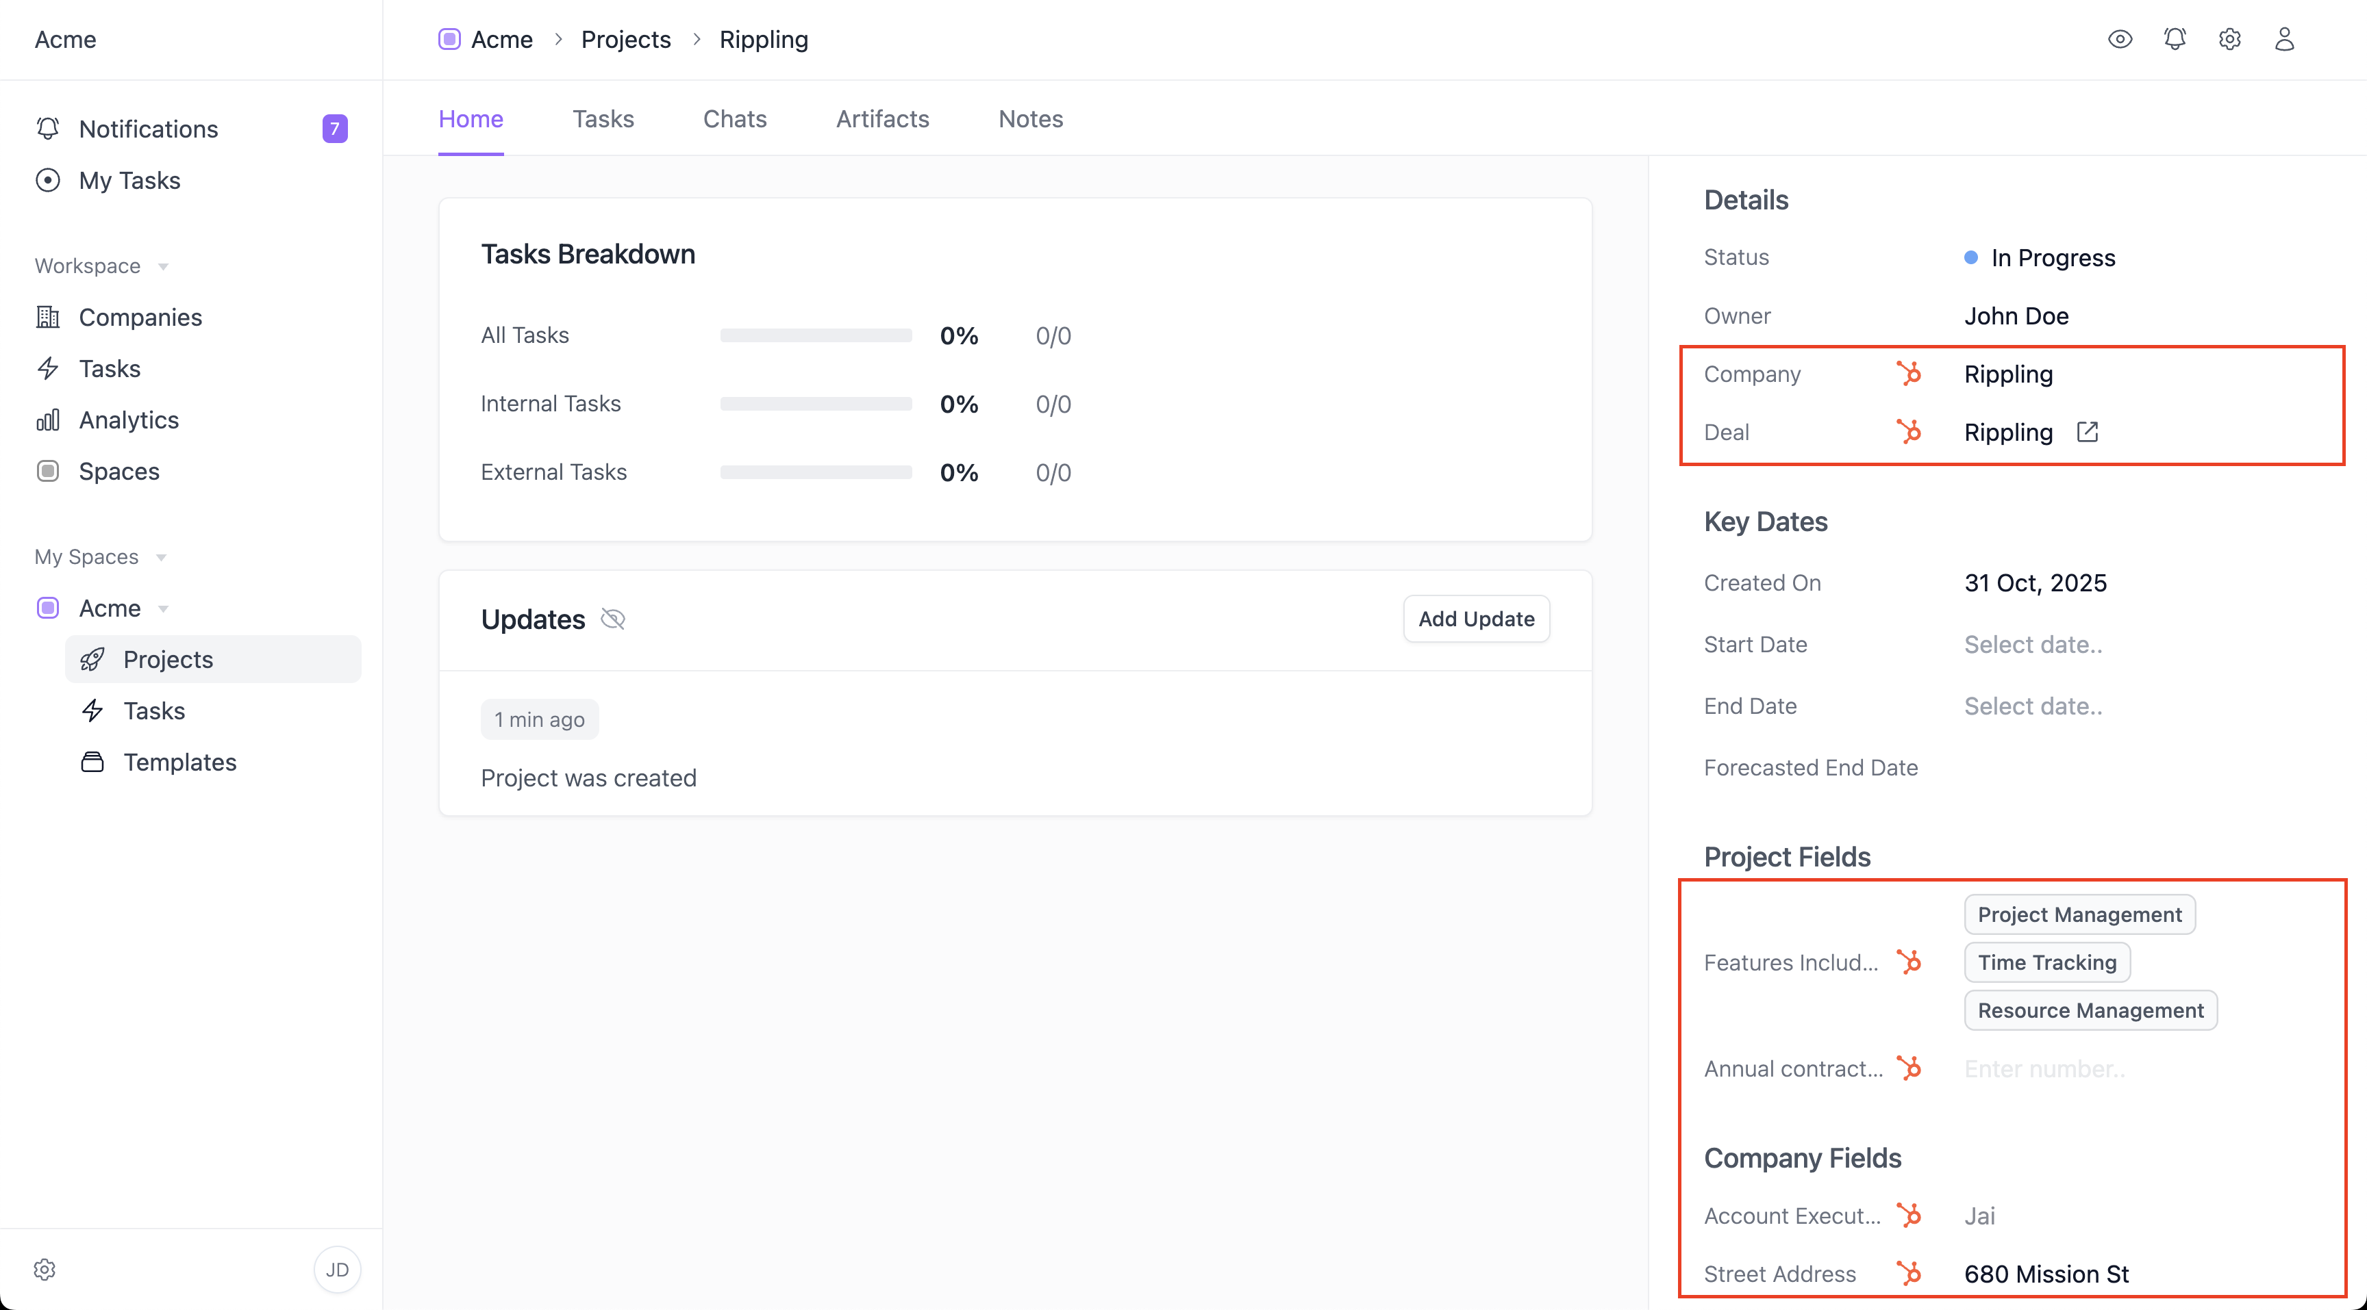Click the bell icon in top header
Screen dimensions: 2367x1310
click(x=2174, y=38)
